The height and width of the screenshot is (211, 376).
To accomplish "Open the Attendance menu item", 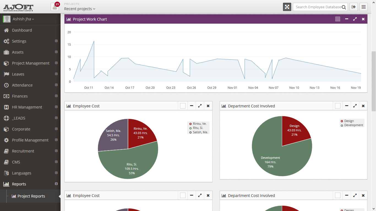I will point(30,85).
